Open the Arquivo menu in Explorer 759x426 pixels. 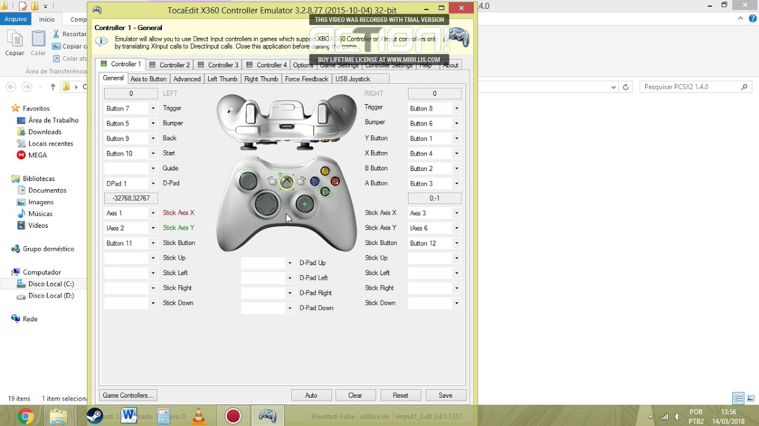(15, 19)
